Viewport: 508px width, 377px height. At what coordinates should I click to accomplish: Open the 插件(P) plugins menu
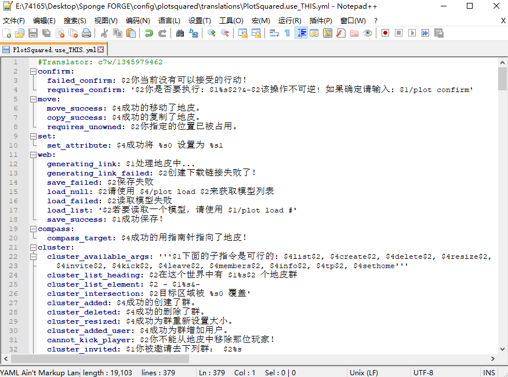pos(321,20)
